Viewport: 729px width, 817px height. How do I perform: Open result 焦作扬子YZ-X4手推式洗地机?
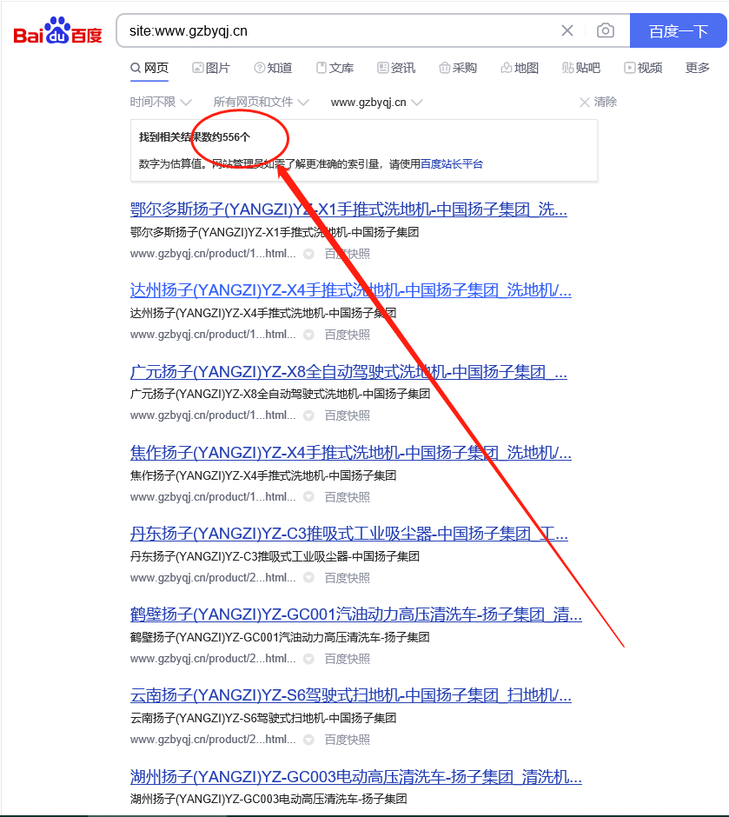tap(350, 453)
